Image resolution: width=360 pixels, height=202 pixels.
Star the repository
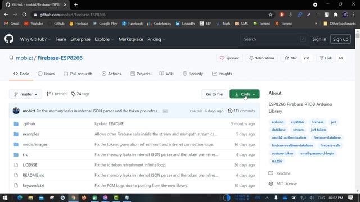(291, 58)
